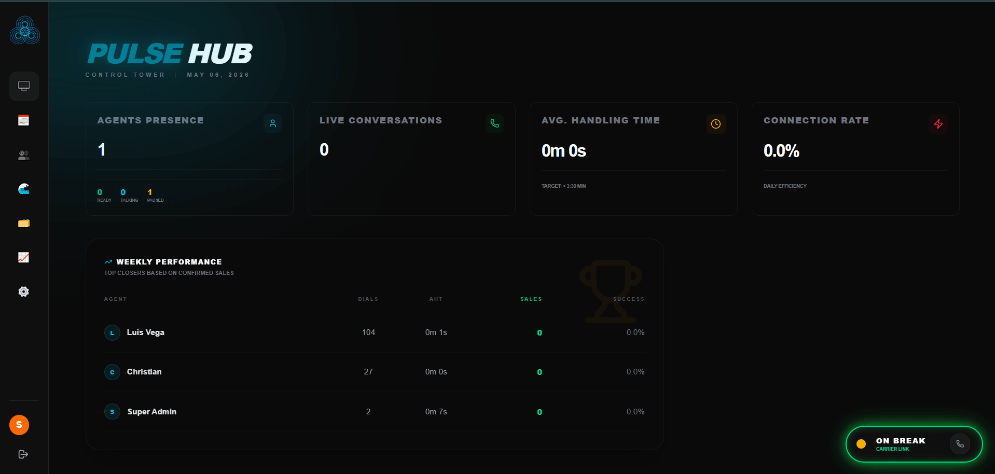Image resolution: width=995 pixels, height=474 pixels.
Task: Click the MAY 06, 2026 date text
Action: coord(218,75)
